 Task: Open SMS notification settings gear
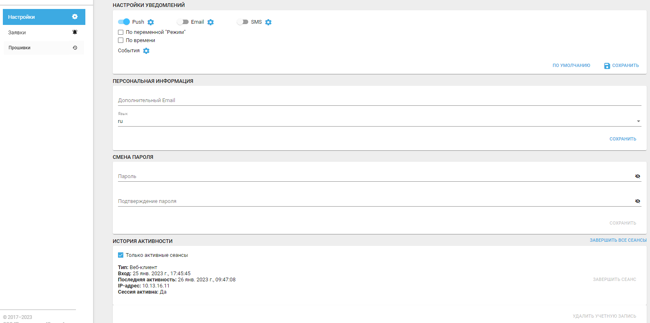point(268,22)
